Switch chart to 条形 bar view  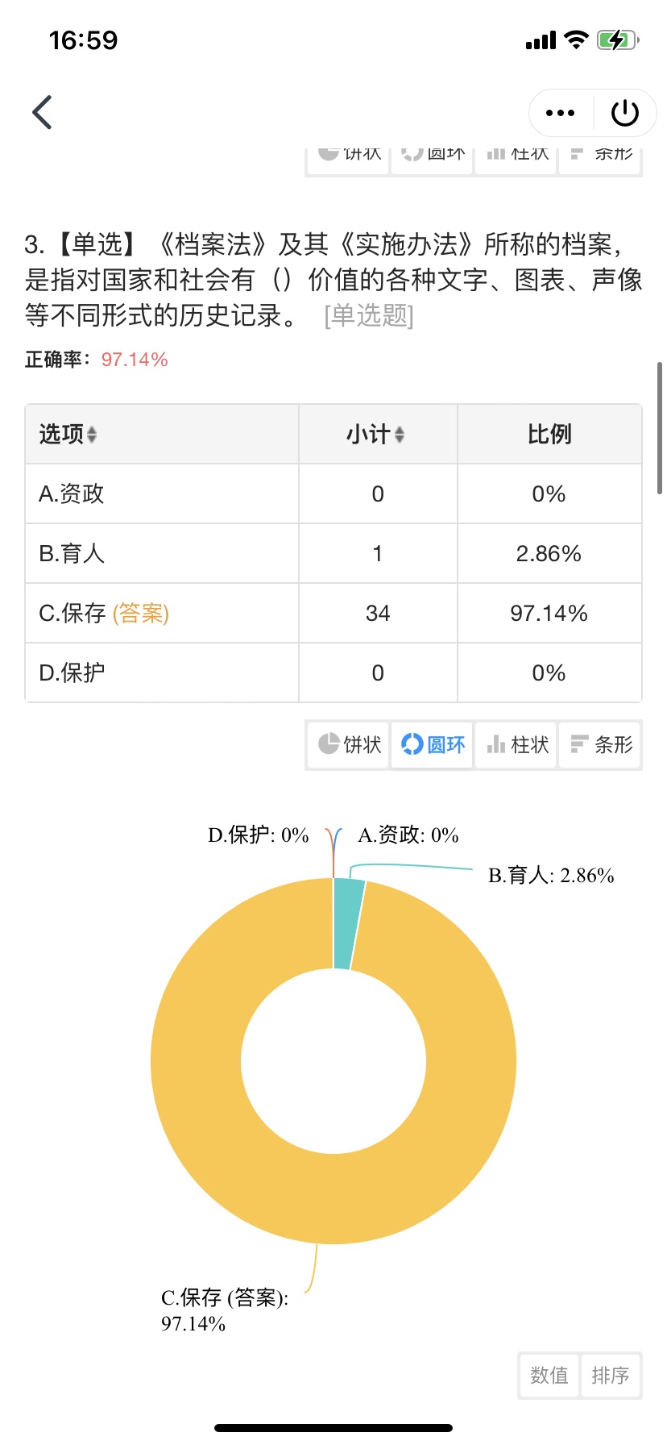pyautogui.click(x=600, y=744)
